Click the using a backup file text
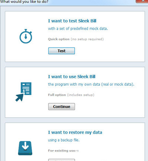Screen dimensions: 148x161 (63, 140)
